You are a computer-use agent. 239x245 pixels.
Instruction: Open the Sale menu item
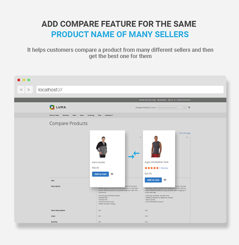[x=99, y=115]
